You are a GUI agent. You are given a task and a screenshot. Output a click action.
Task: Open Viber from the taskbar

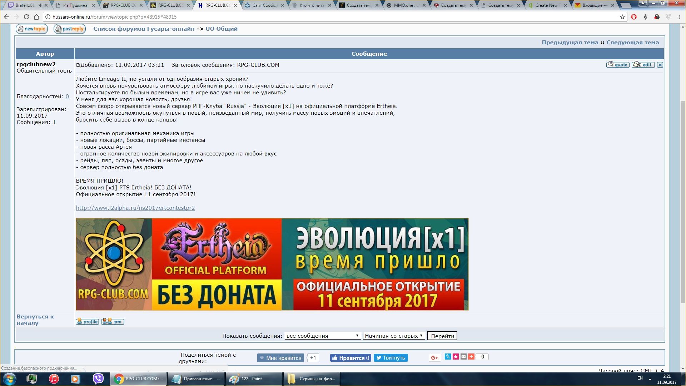point(98,379)
